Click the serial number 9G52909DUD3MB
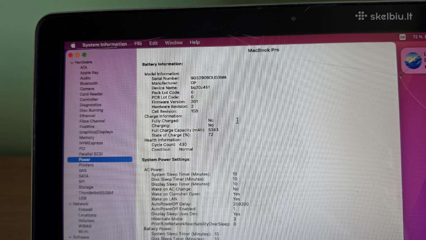Image resolution: width=426 pixels, height=240 pixels. [x=208, y=78]
